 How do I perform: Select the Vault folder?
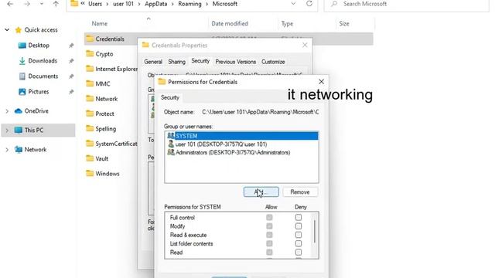pyautogui.click(x=97, y=158)
